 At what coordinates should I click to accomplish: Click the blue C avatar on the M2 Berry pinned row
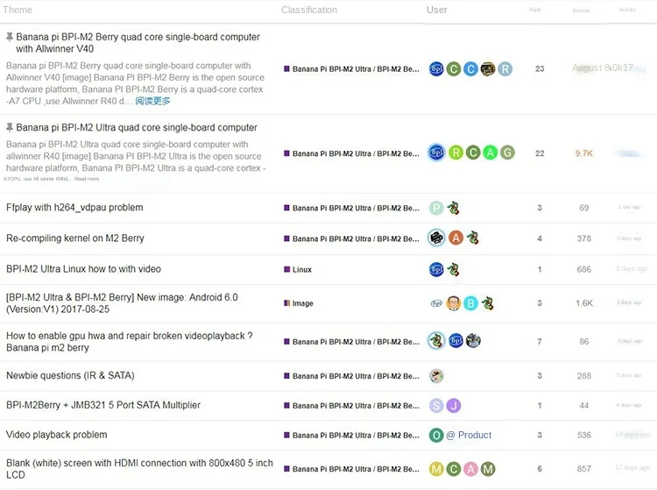[470, 68]
